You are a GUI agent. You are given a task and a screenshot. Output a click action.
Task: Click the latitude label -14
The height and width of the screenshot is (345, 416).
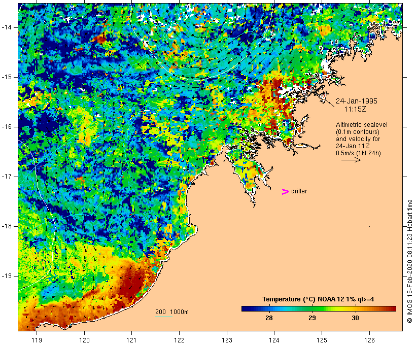click(6, 27)
